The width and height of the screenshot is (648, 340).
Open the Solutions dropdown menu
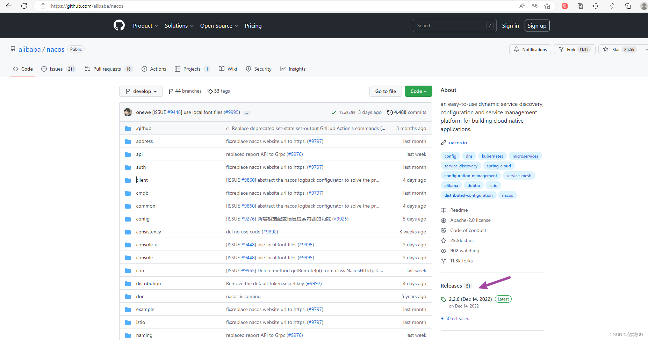pyautogui.click(x=179, y=26)
